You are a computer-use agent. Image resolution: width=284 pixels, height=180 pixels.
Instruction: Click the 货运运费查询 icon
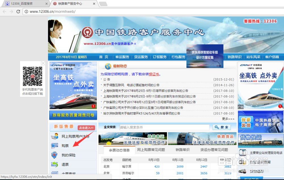coord(242,162)
